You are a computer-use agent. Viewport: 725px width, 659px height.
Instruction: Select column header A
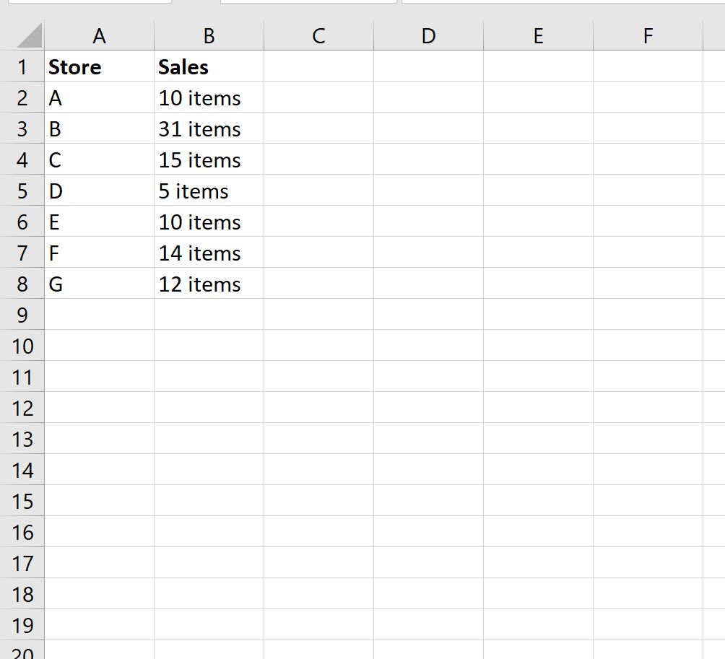point(99,35)
